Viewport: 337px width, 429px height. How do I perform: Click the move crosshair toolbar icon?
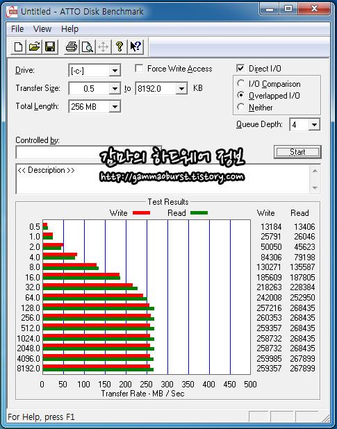point(104,47)
